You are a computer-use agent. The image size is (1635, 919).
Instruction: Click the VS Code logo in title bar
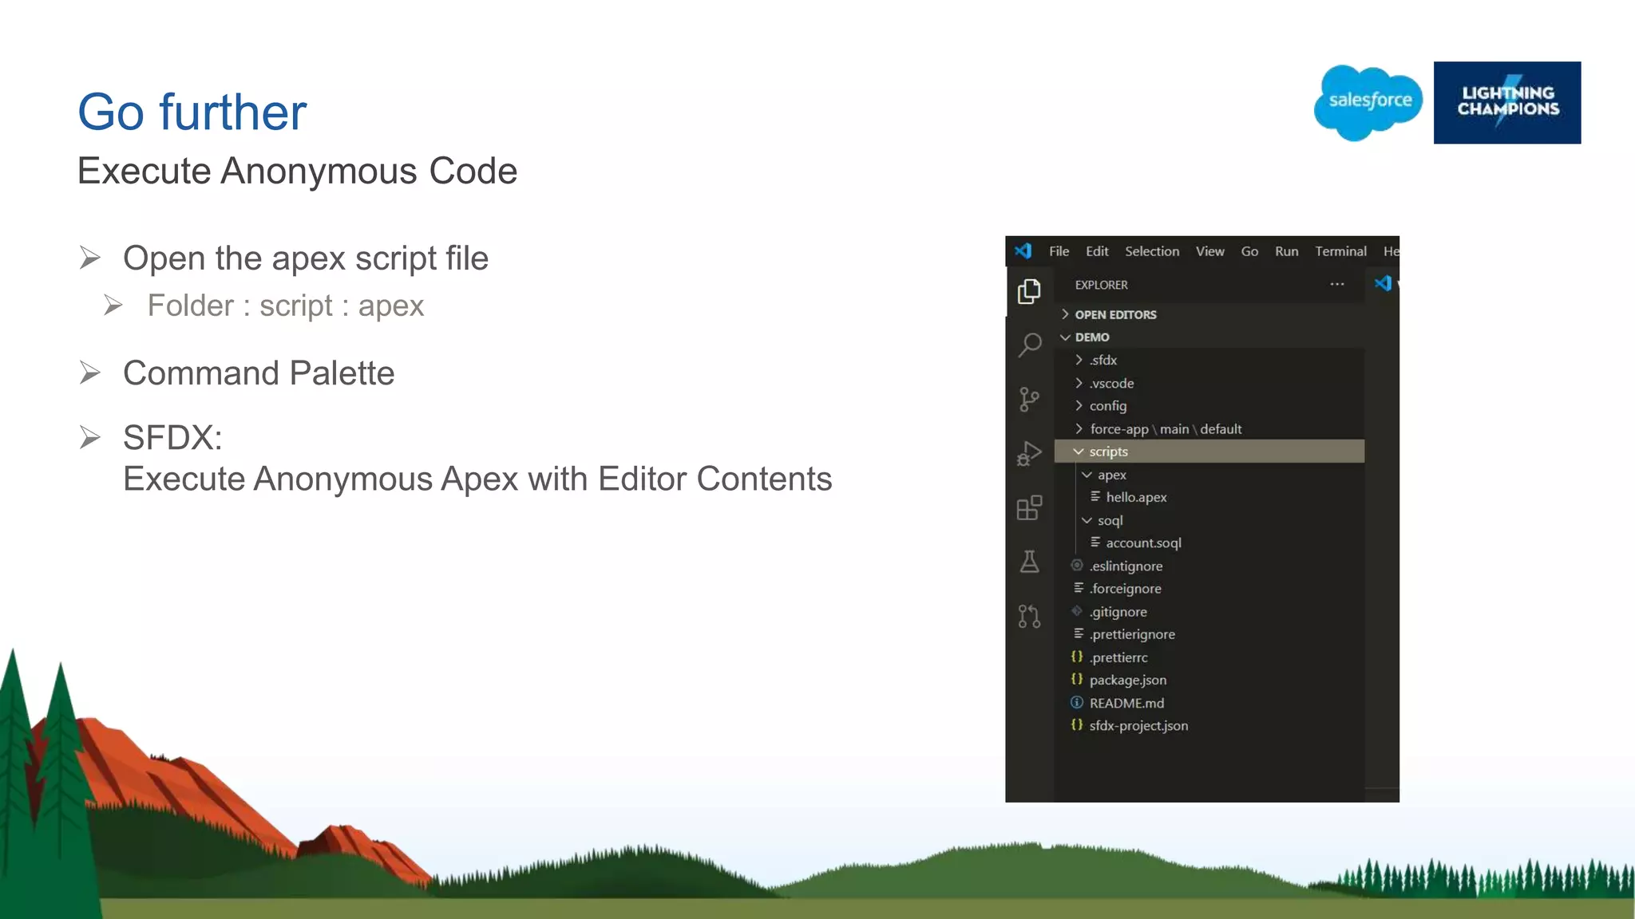pyautogui.click(x=1023, y=250)
